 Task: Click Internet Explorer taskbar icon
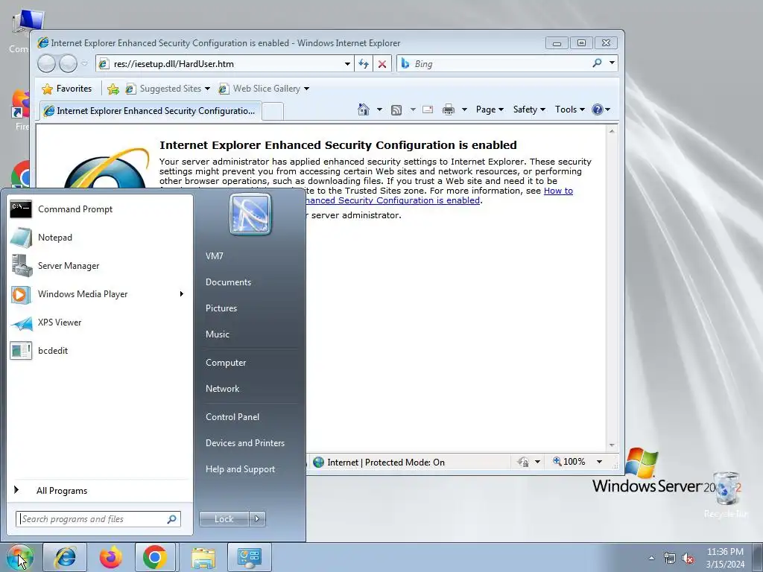tap(65, 557)
